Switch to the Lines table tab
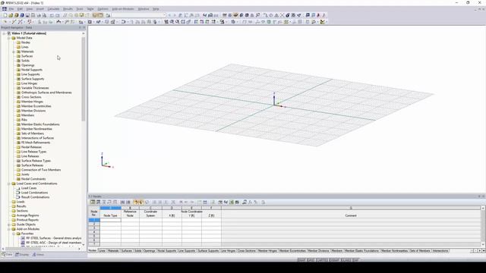Screen dimensions: 486x273 tap(102, 251)
